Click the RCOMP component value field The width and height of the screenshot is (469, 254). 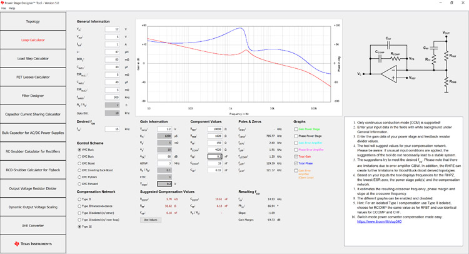point(214,150)
